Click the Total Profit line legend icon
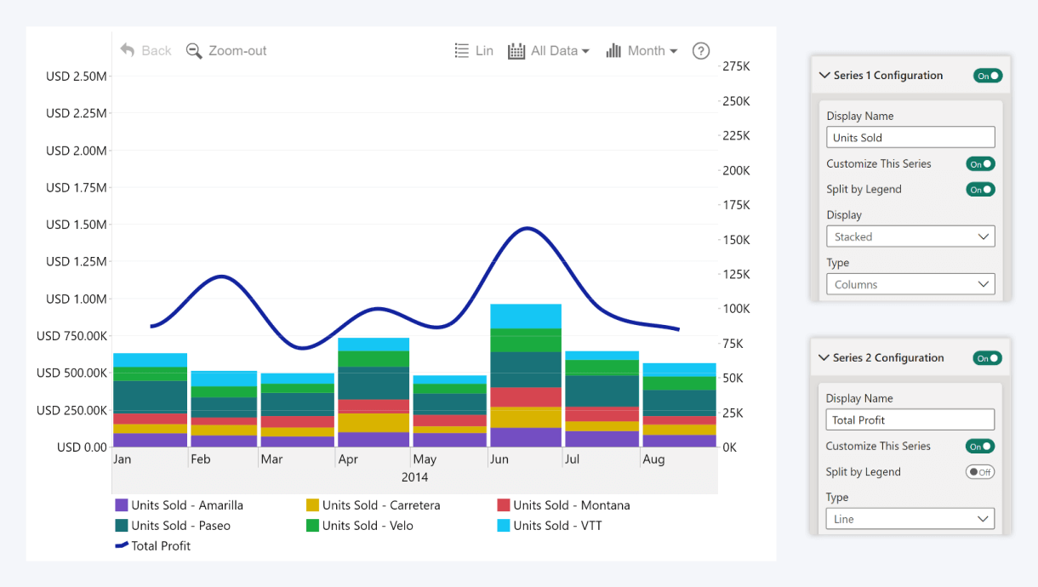1038x587 pixels. 122,545
